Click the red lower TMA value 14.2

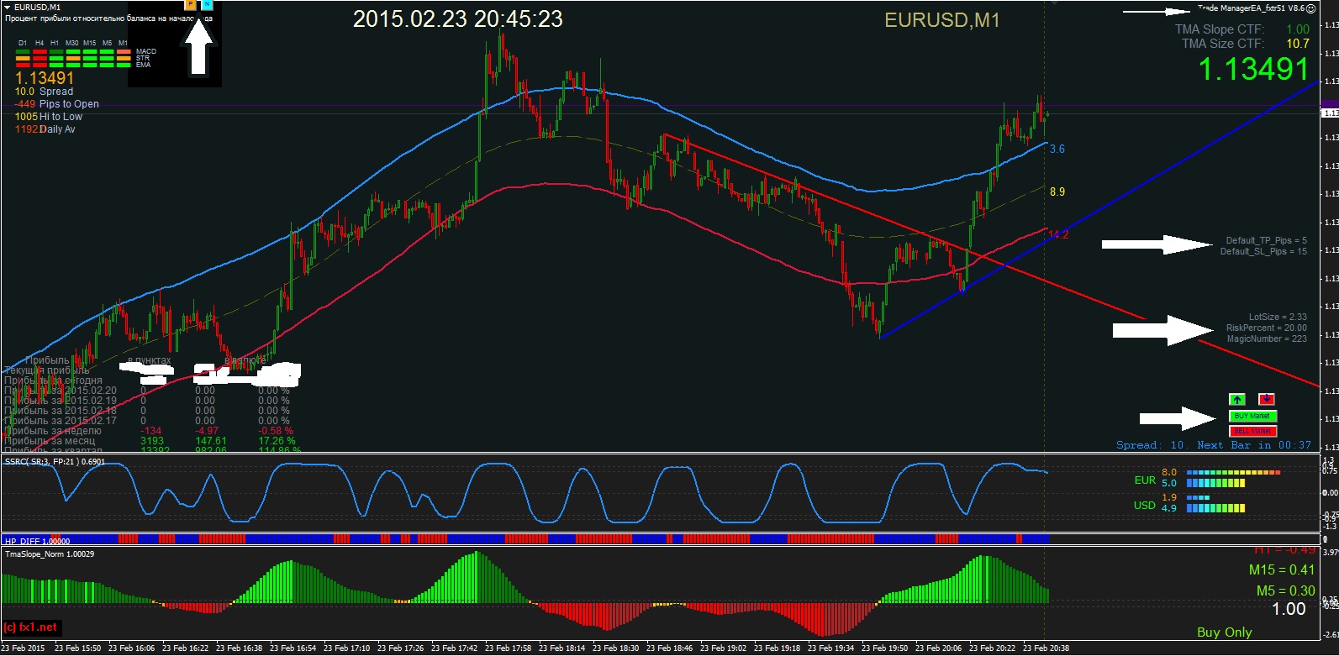click(x=1059, y=235)
